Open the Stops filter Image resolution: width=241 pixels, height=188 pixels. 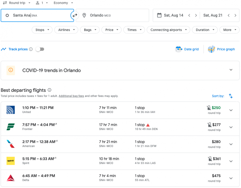tap(42, 30)
